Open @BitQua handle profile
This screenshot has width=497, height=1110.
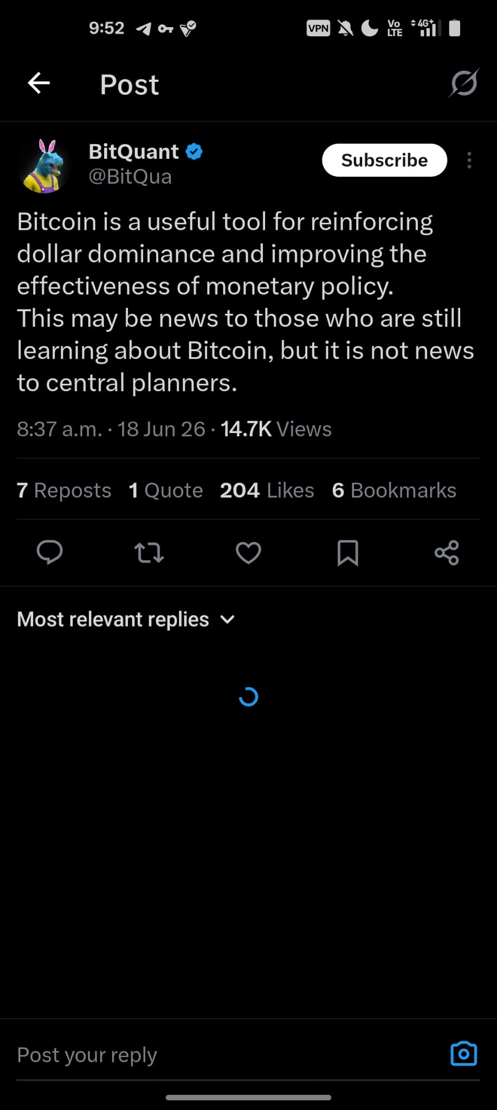[x=130, y=177]
